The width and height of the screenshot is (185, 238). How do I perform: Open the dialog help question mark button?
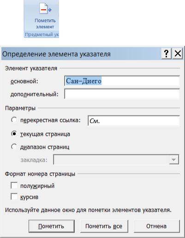click(166, 54)
